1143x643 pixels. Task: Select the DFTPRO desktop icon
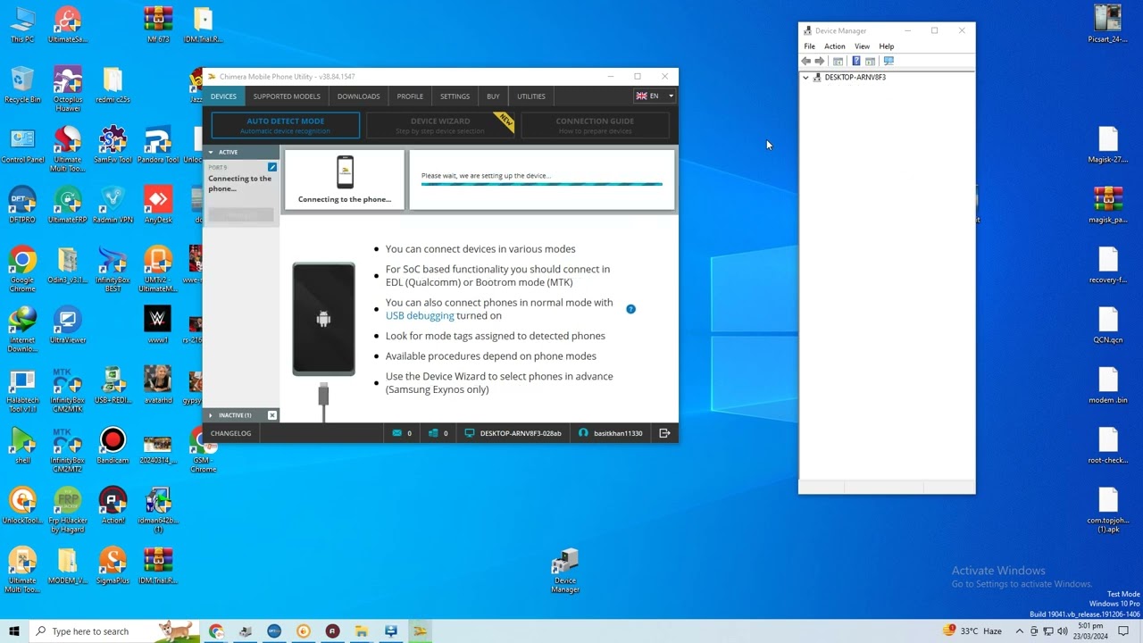click(22, 205)
